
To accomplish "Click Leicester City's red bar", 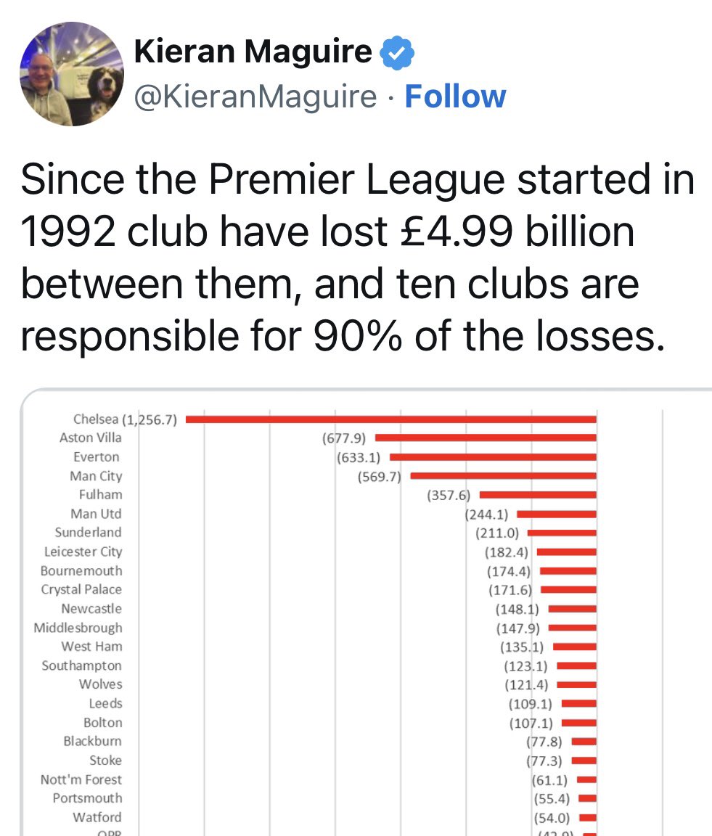I will (566, 552).
